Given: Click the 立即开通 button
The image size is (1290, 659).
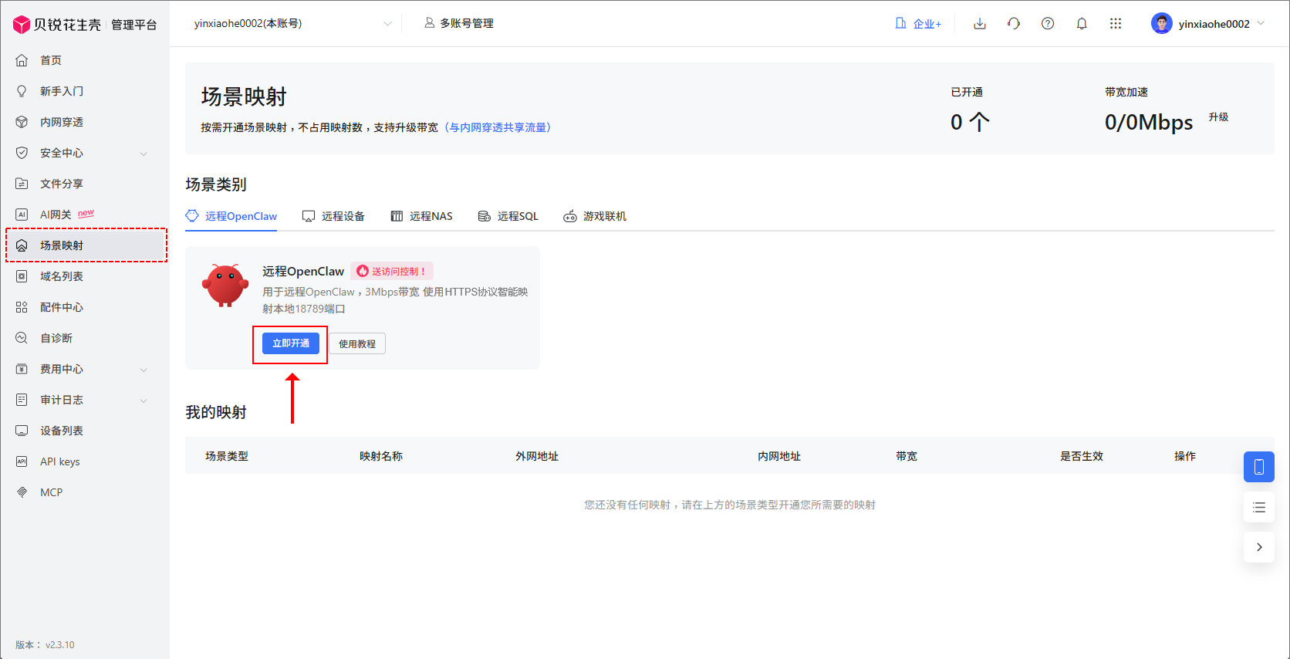Looking at the screenshot, I should (291, 343).
